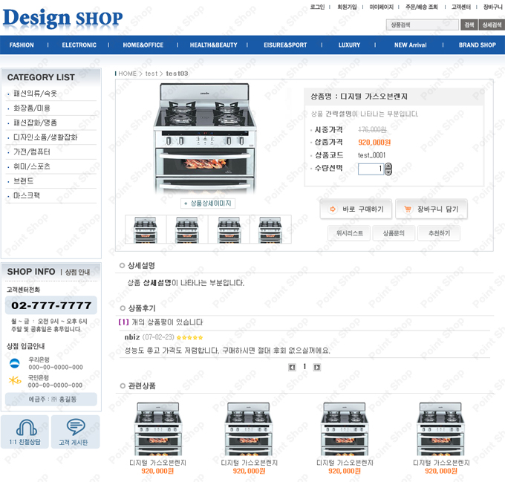This screenshot has height=482, width=505.
Task: Open 고객센터 customer center link
Action: tap(461, 7)
